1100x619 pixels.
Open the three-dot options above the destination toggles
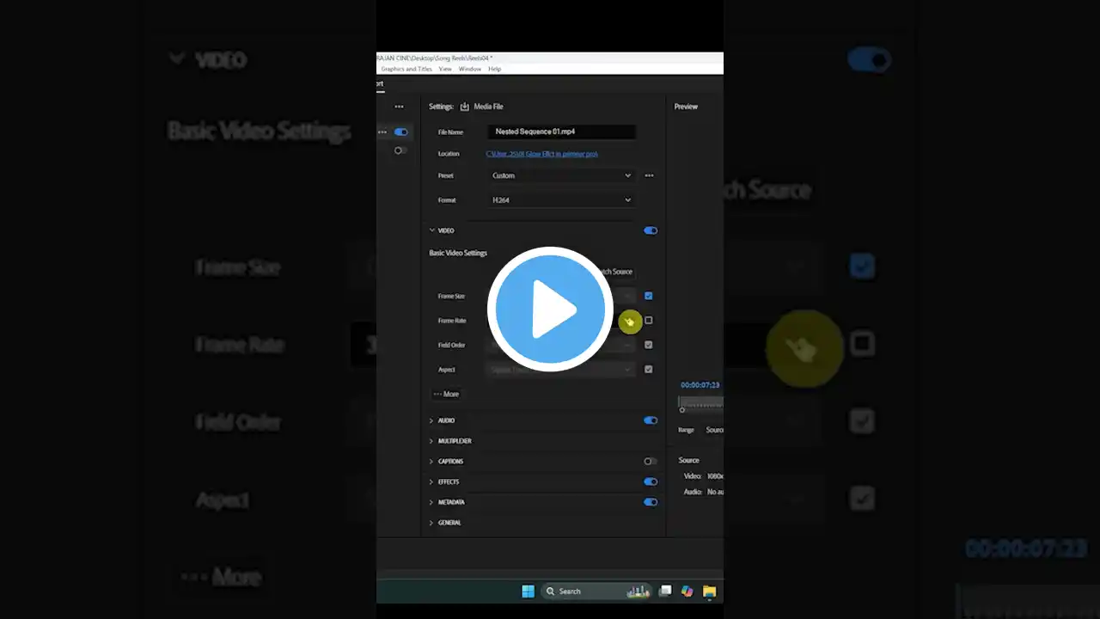(x=399, y=107)
